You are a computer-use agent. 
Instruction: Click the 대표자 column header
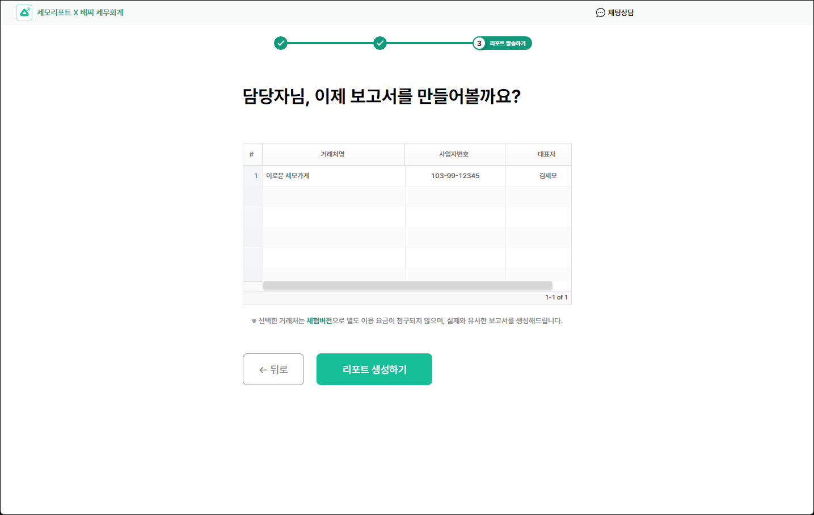pyautogui.click(x=546, y=154)
